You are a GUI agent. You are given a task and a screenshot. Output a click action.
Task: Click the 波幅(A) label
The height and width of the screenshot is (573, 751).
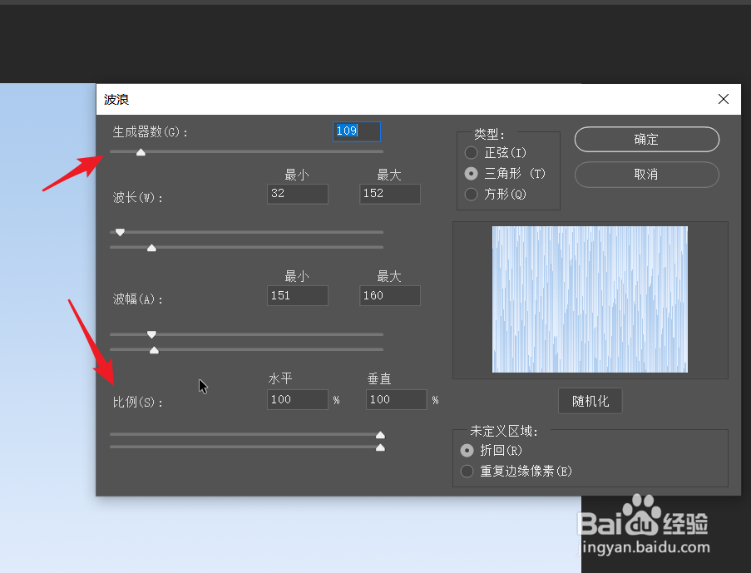[138, 299]
